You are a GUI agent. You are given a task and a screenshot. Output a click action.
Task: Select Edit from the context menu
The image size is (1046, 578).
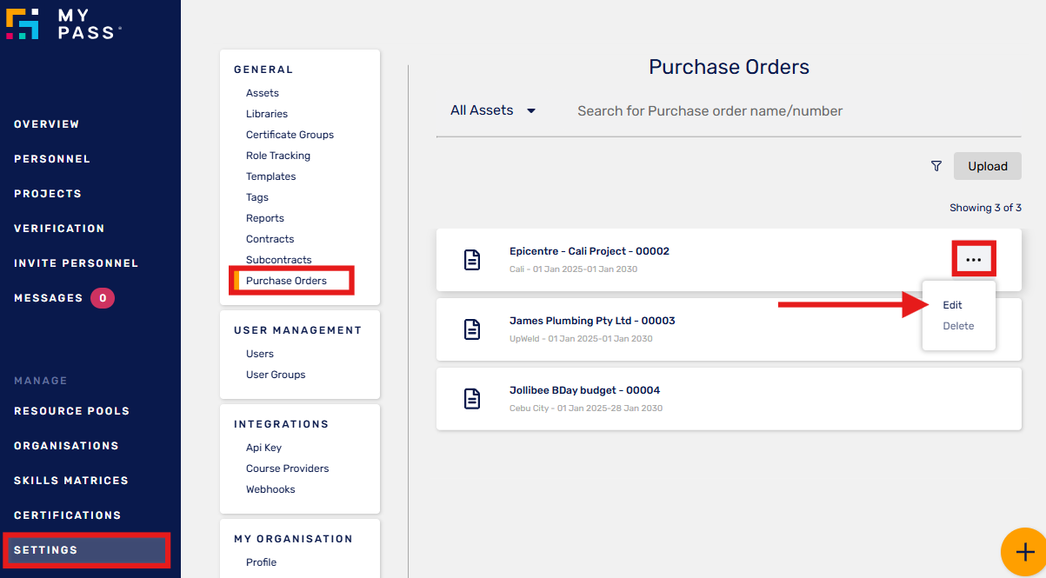[x=952, y=305]
